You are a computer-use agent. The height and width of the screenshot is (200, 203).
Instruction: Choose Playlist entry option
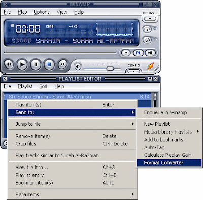(72, 175)
